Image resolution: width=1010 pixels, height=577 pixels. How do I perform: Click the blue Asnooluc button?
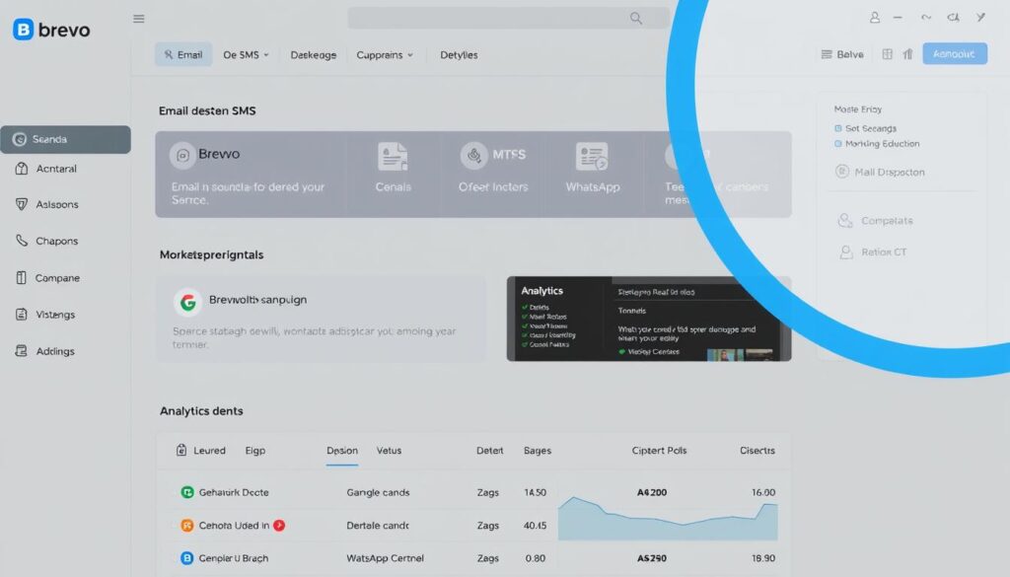pyautogui.click(x=955, y=54)
